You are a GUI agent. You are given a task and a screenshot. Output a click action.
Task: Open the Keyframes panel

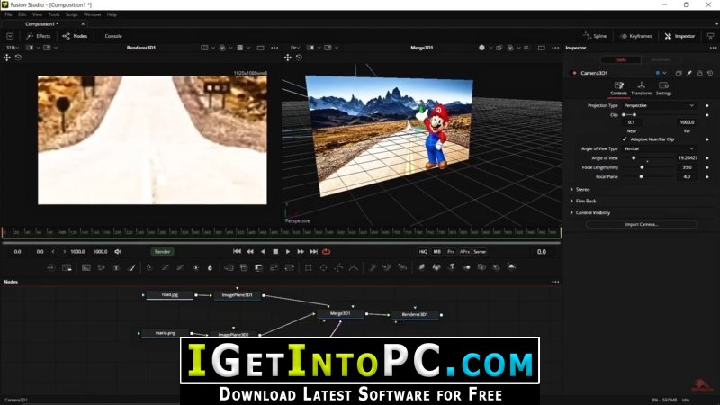coord(635,36)
